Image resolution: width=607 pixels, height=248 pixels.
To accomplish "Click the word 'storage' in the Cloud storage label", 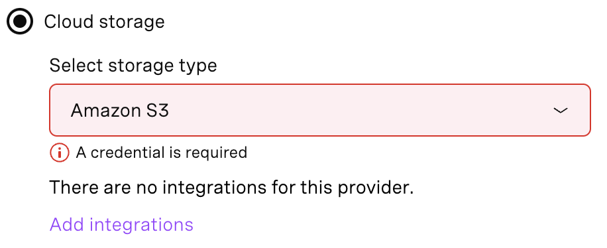I will [x=132, y=23].
